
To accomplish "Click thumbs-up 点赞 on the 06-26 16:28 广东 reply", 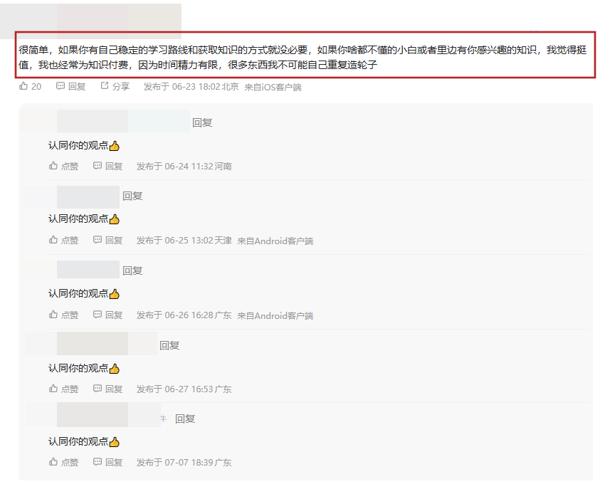I will [x=63, y=315].
